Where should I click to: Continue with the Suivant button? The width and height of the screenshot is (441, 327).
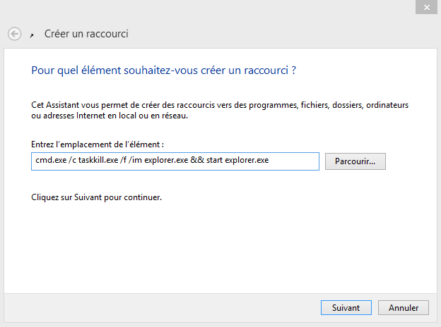(346, 308)
